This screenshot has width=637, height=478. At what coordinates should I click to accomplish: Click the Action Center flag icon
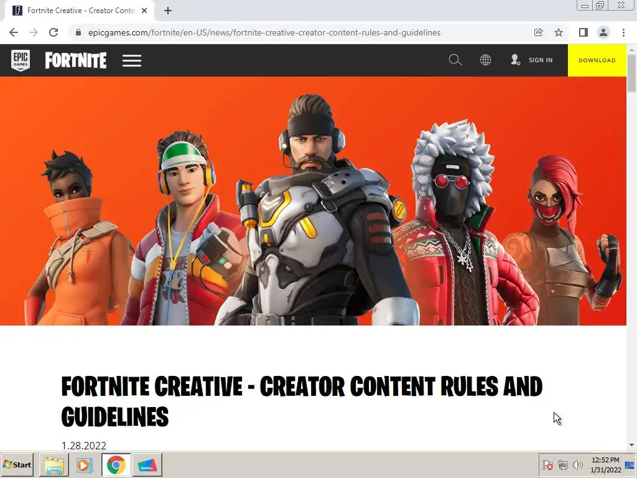click(x=547, y=464)
